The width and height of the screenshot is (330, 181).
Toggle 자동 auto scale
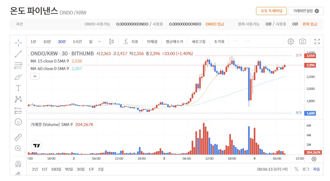click(x=317, y=169)
